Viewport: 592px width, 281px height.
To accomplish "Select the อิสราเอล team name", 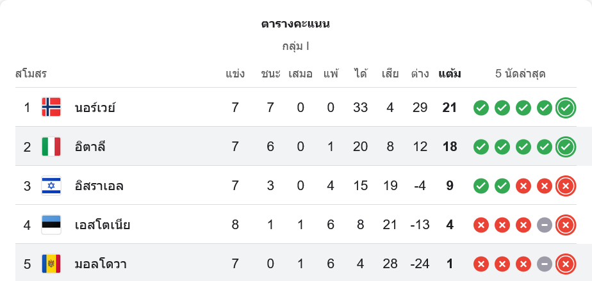I will [x=99, y=186].
